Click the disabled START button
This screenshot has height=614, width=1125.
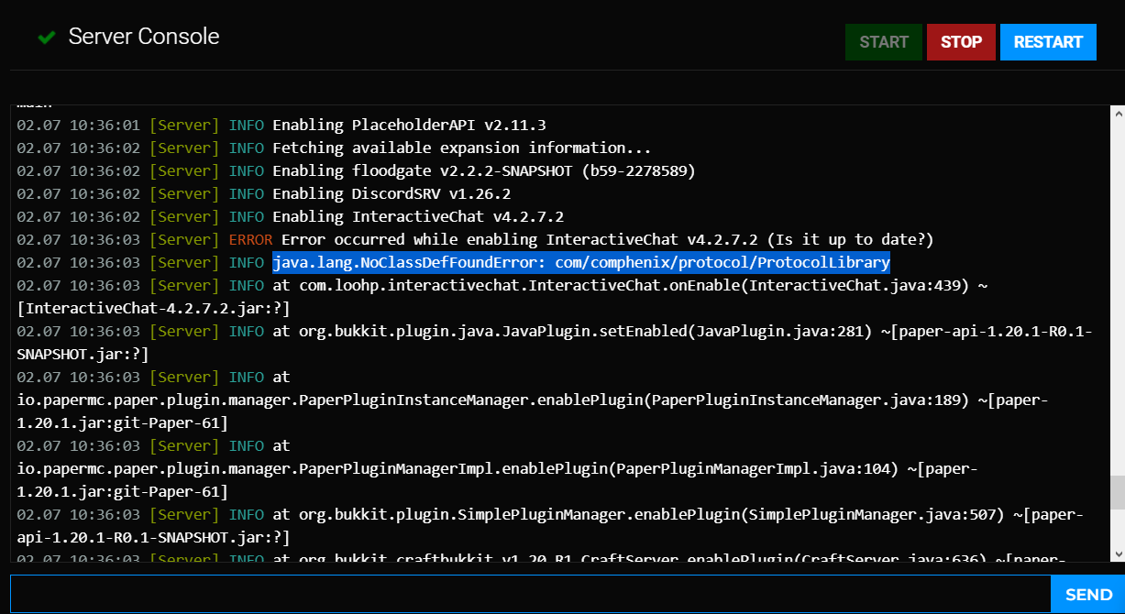[x=883, y=42]
